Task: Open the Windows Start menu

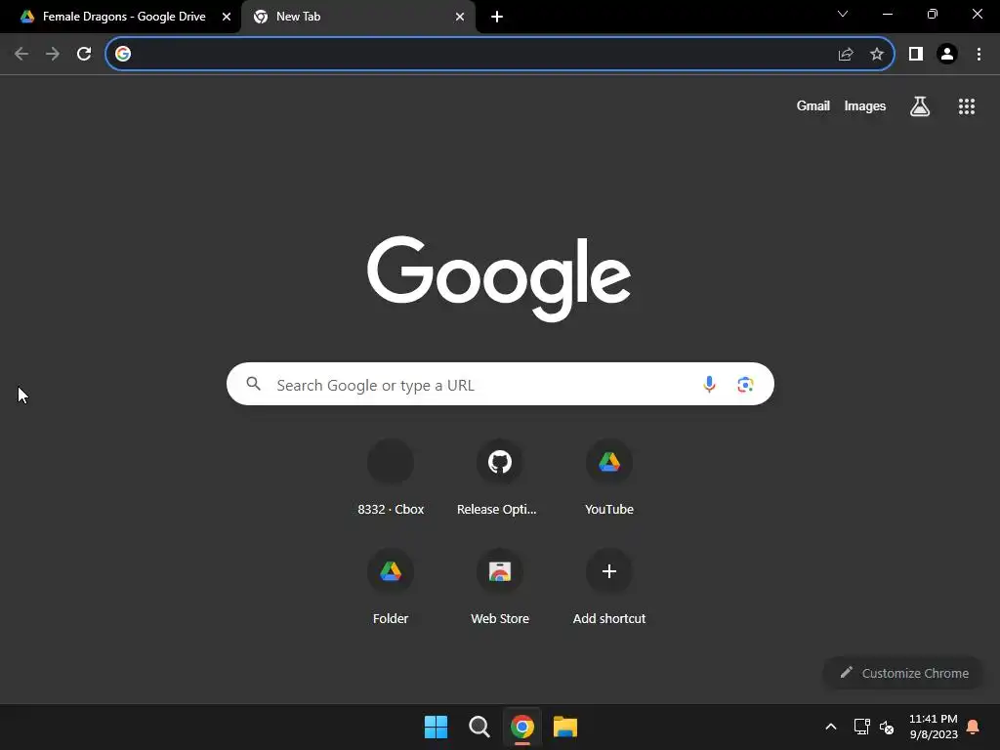Action: pyautogui.click(x=437, y=727)
